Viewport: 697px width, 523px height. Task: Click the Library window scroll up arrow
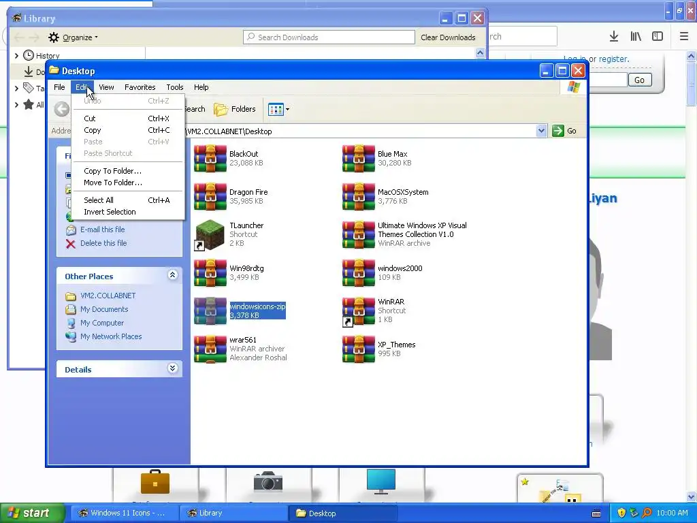[480, 53]
